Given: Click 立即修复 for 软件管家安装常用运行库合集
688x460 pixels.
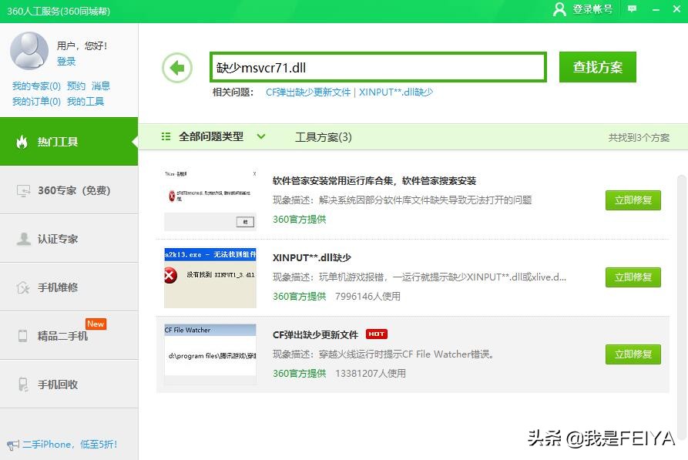Looking at the screenshot, I should [x=633, y=200].
